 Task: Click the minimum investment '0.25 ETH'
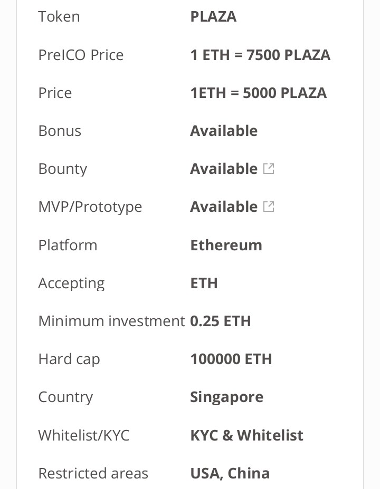tap(221, 321)
